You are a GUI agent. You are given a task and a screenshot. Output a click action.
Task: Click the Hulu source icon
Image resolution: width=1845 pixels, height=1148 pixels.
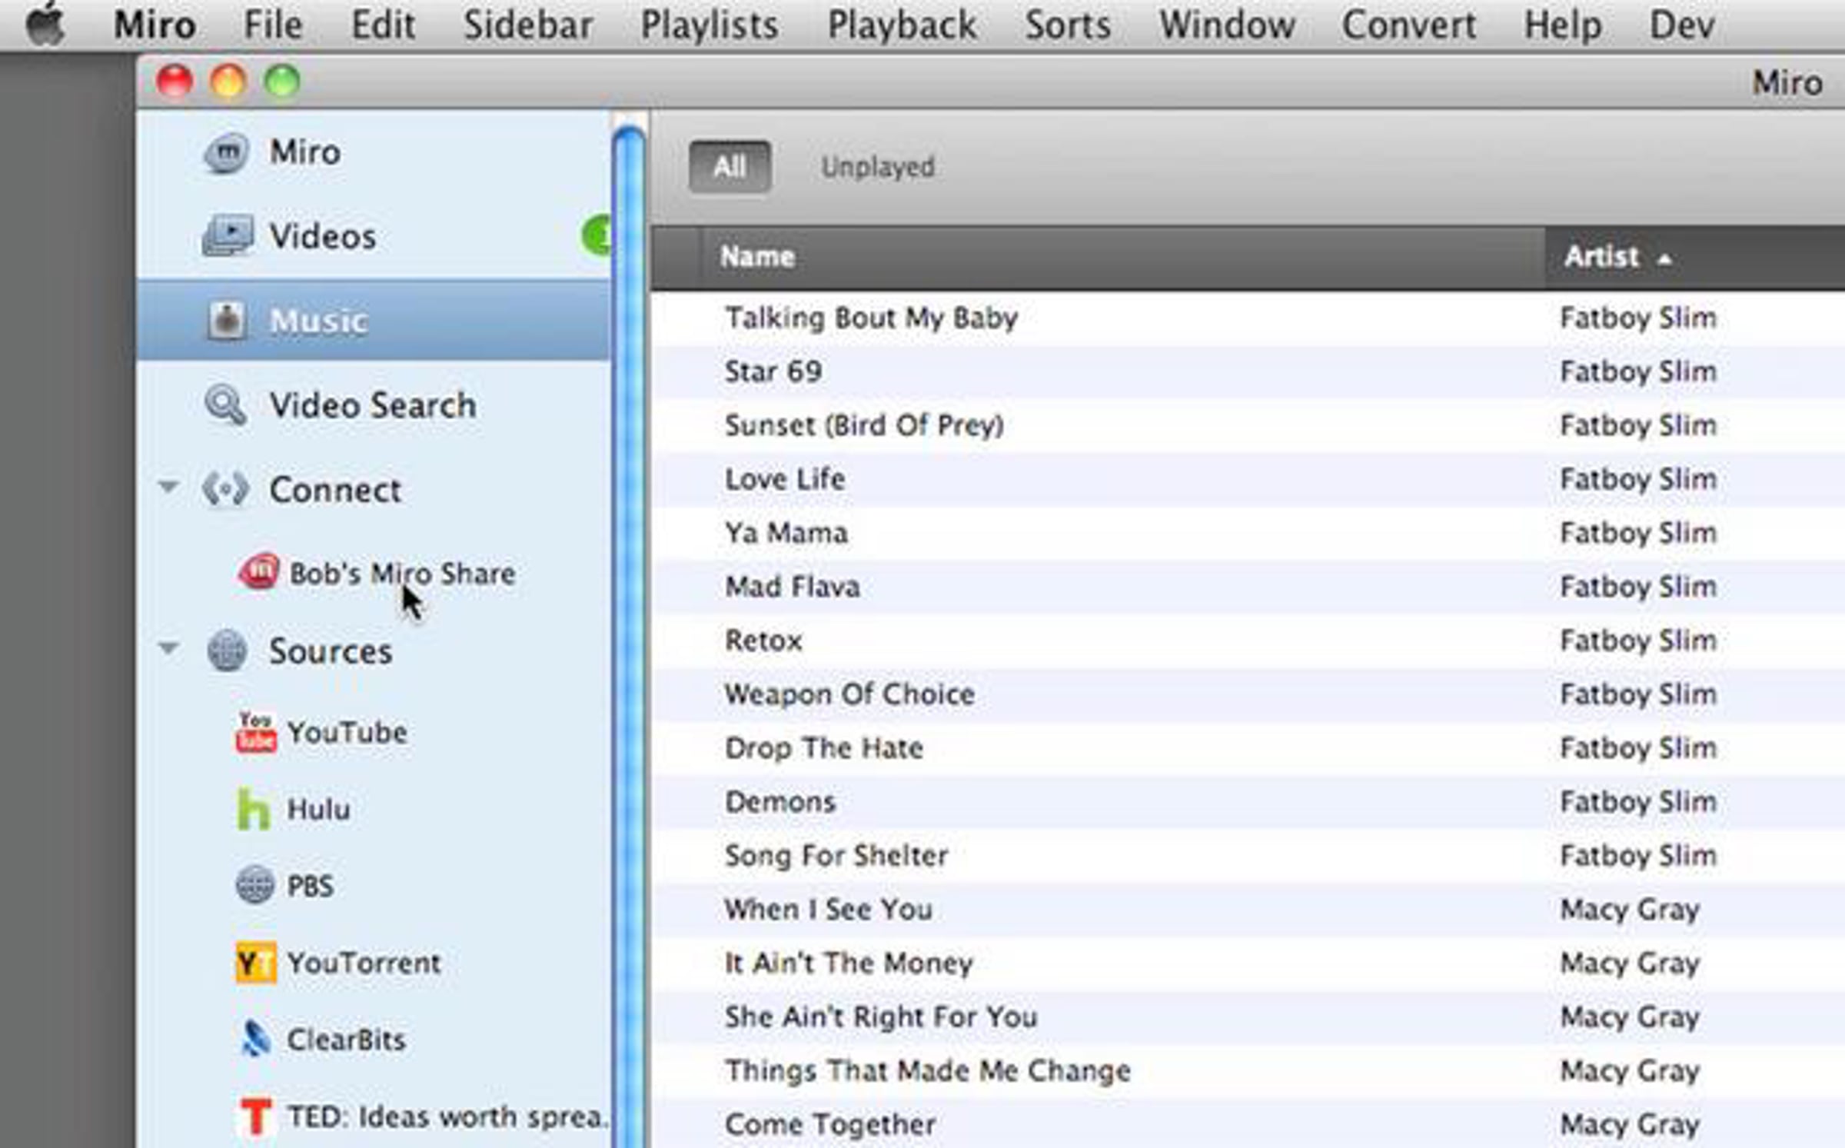254,810
